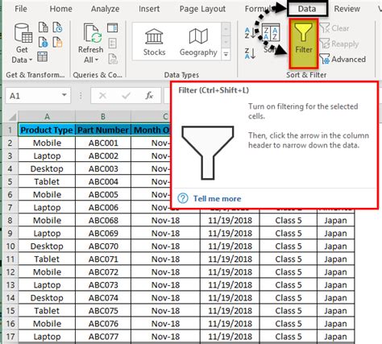The image size is (382, 344).
Task: Click the Edit Links icon
Action: pyautogui.click(x=113, y=58)
